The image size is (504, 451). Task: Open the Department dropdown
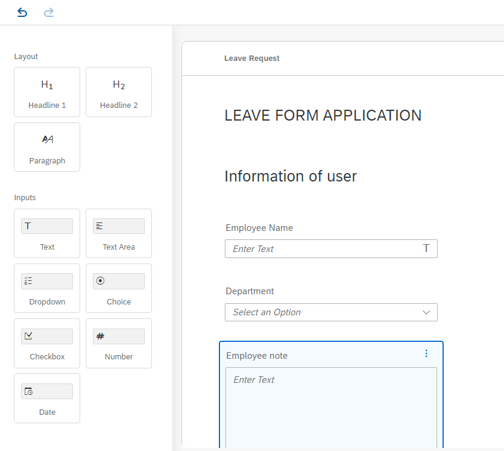(x=326, y=312)
